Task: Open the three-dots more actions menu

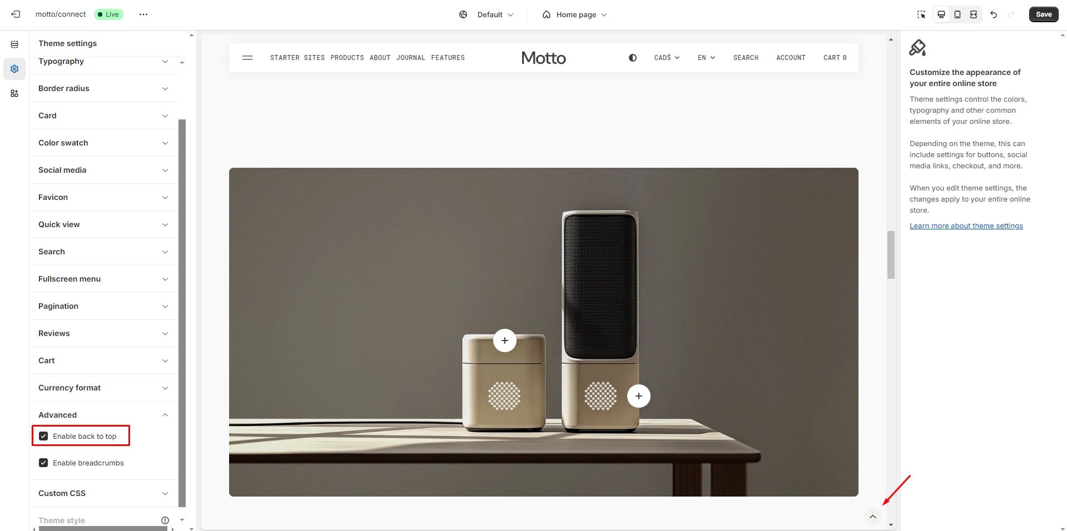Action: (143, 14)
